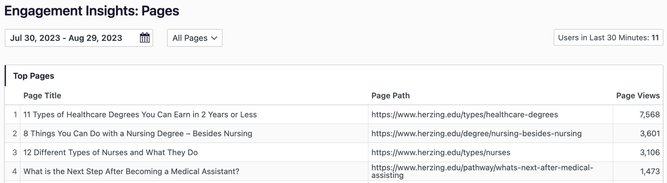Click the Page Title column header
The image size is (667, 183).
pos(42,96)
